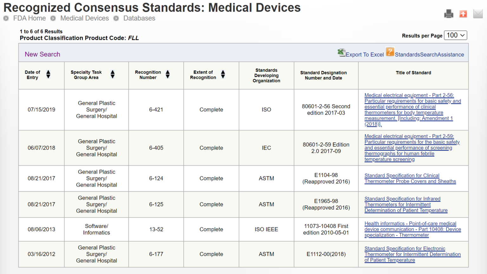The height and width of the screenshot is (274, 487).
Task: Start a New Search
Action: point(42,54)
